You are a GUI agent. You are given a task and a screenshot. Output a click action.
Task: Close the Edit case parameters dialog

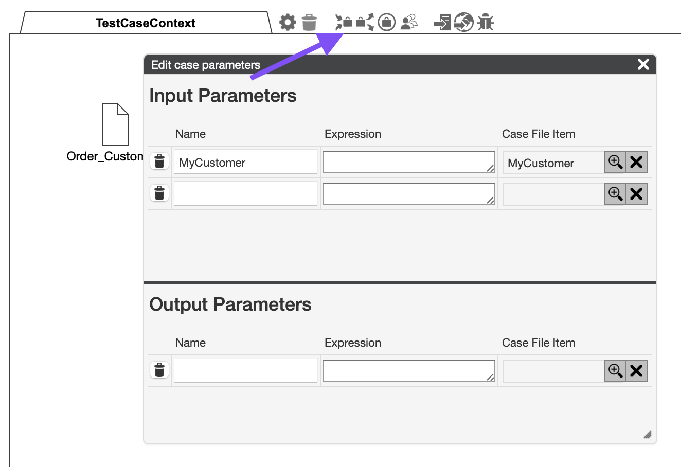643,64
